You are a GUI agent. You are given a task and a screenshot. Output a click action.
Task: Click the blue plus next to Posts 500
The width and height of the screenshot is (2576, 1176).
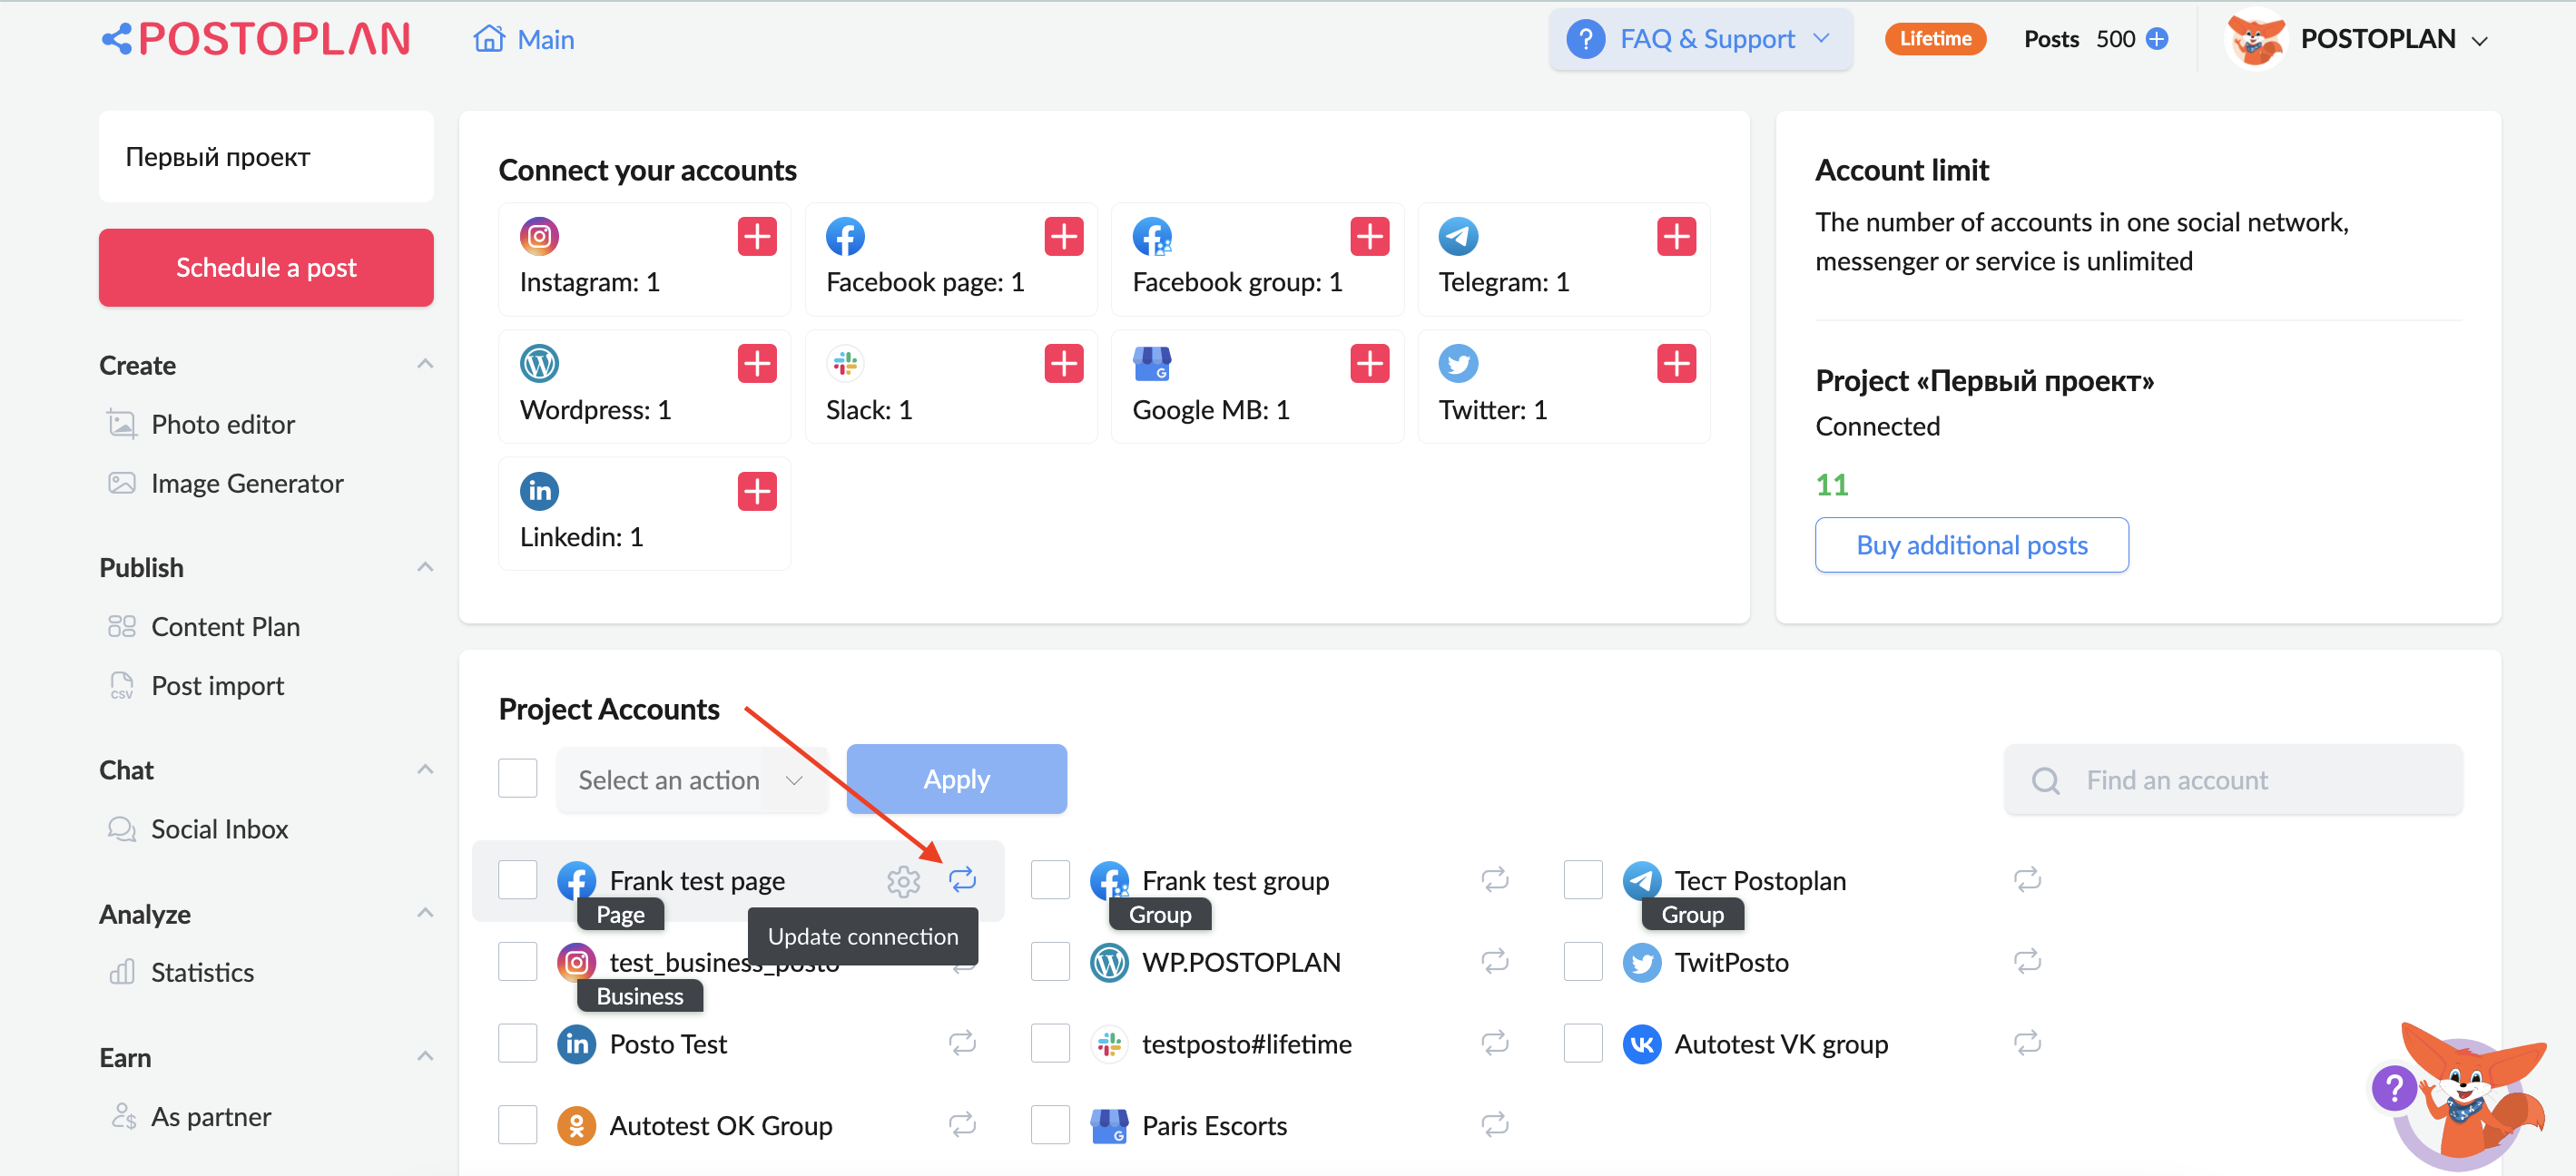coord(2157,39)
